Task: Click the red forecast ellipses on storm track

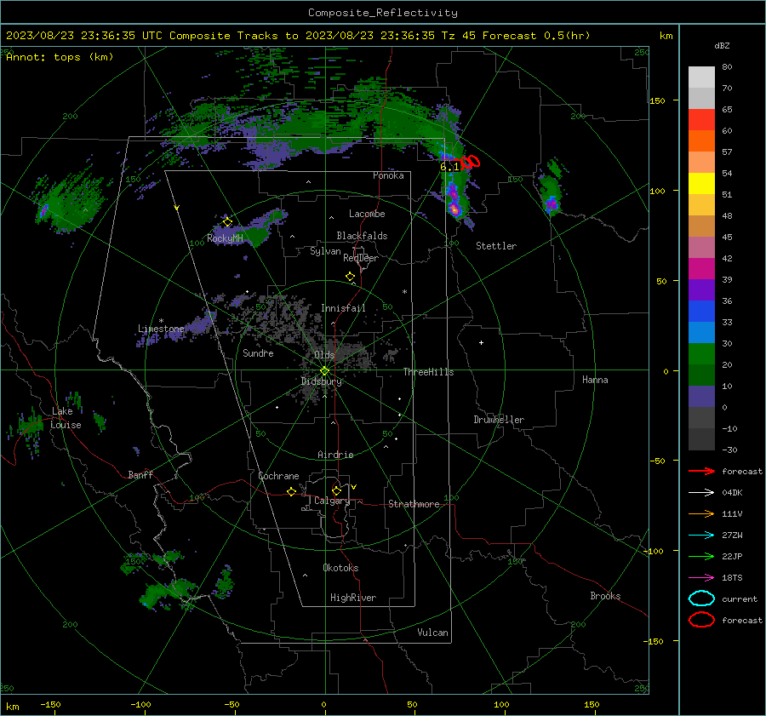Action: [x=470, y=162]
